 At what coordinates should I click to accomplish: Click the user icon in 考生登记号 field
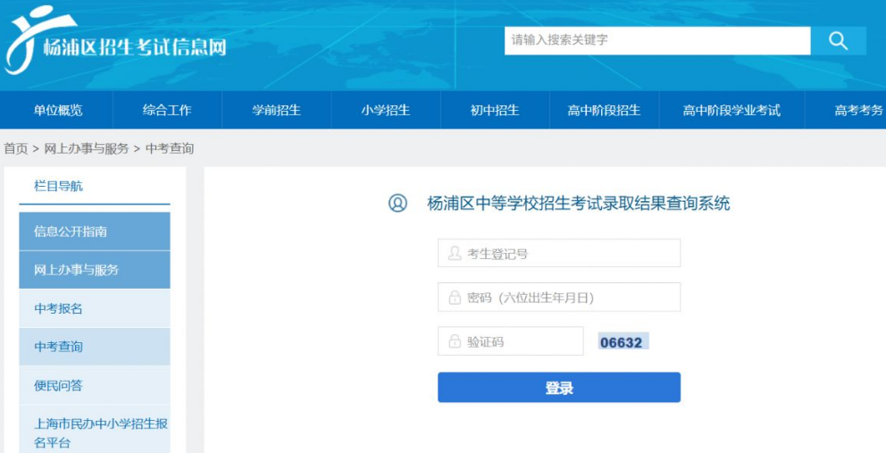(455, 254)
